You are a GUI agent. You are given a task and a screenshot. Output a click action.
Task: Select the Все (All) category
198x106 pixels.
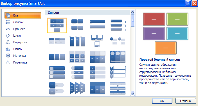coord(23,15)
